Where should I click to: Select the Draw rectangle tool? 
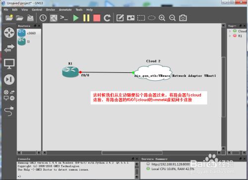(141, 18)
